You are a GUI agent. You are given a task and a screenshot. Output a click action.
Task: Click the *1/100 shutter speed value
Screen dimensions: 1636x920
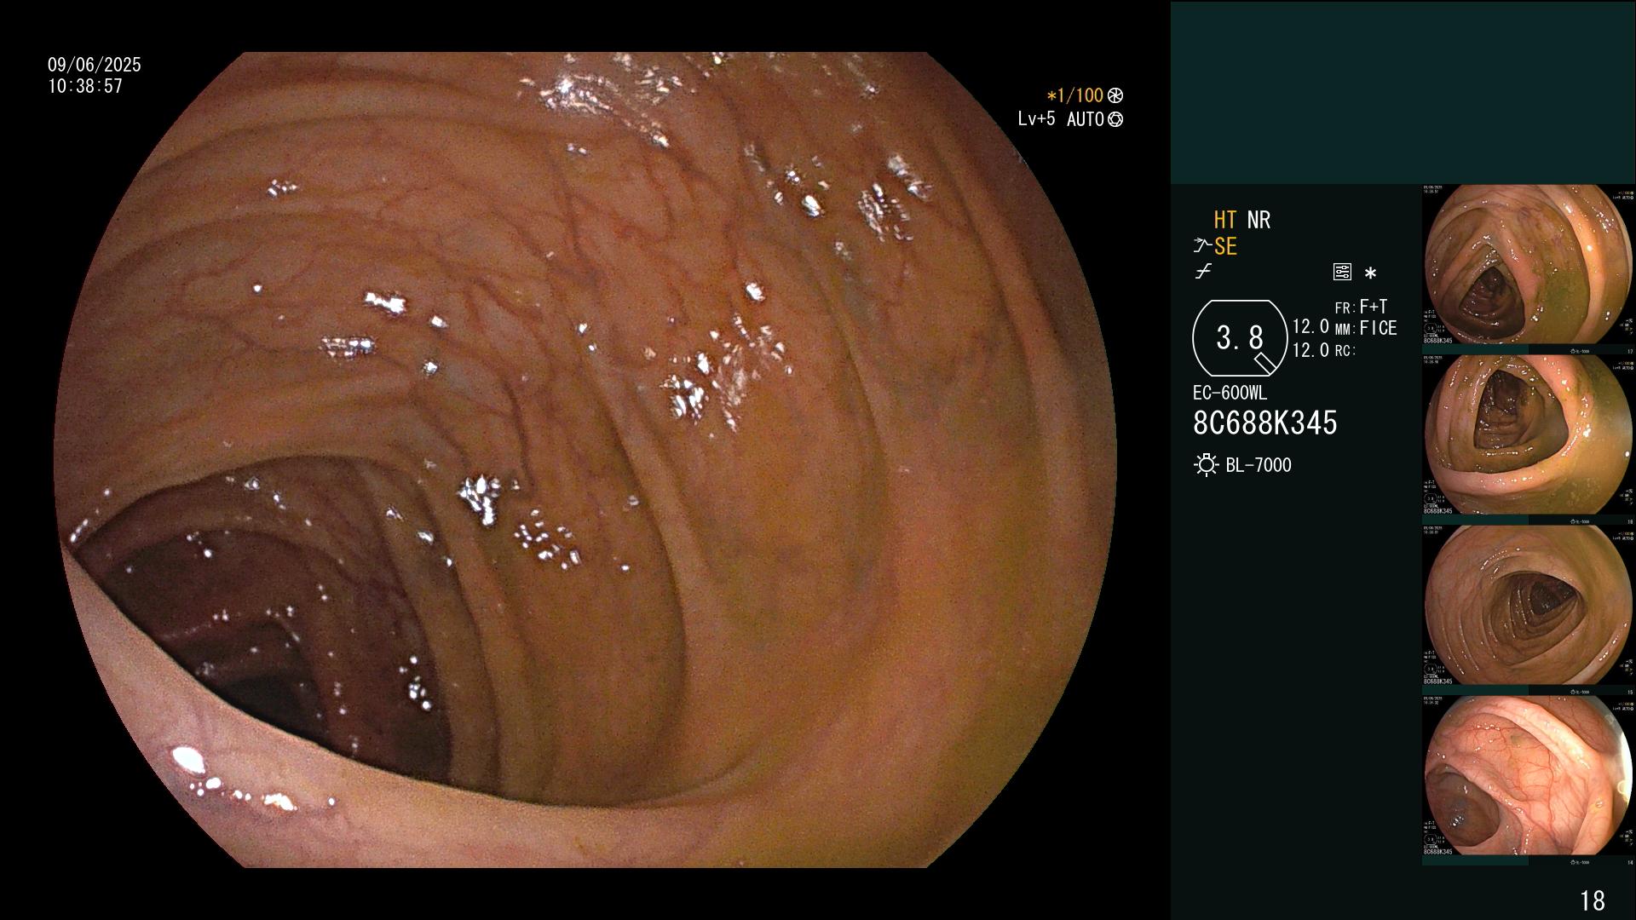pos(1075,96)
